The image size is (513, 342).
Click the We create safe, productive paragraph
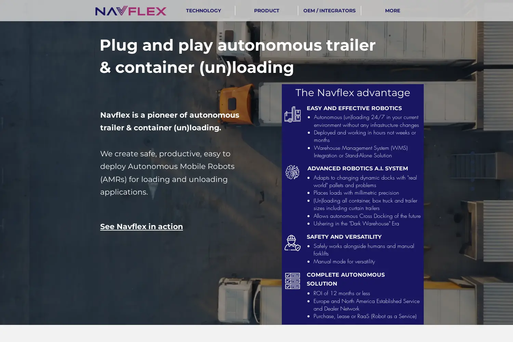167,173
